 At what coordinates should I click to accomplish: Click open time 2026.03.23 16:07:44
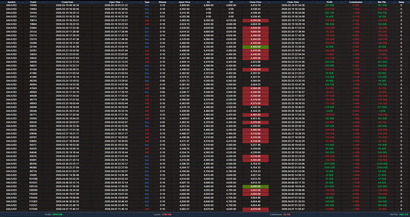(x=116, y=51)
